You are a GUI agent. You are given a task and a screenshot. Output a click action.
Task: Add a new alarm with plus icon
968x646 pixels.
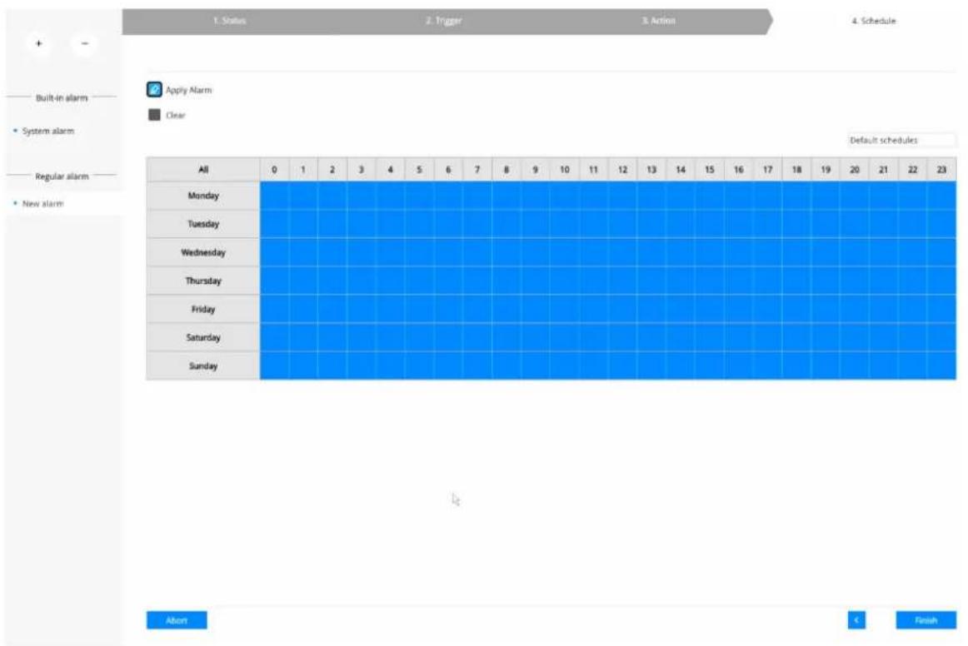39,44
